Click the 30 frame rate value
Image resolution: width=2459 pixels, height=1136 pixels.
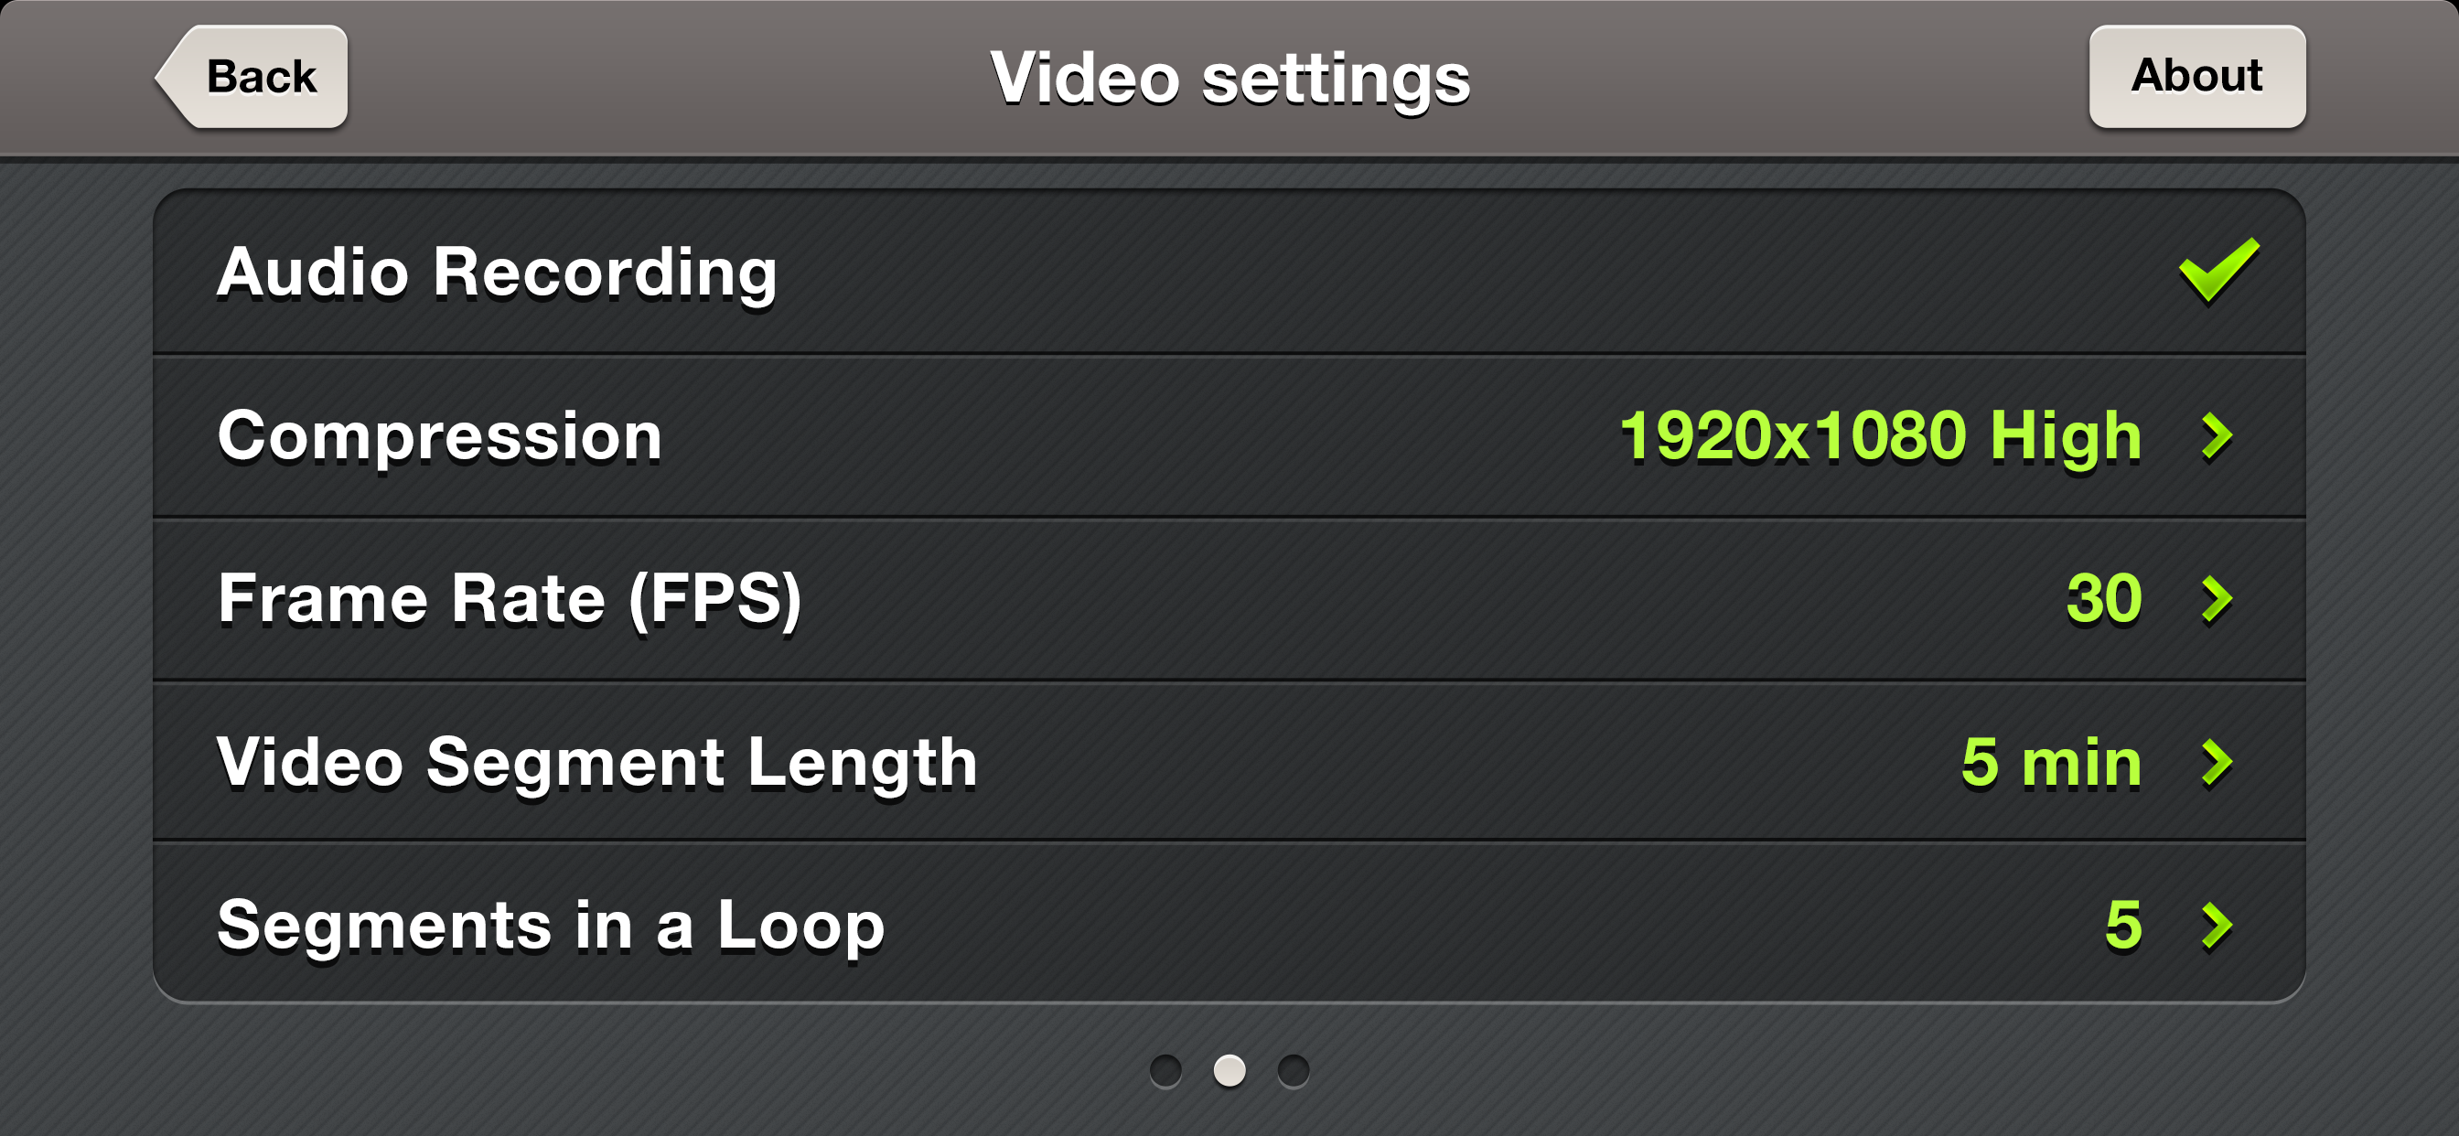click(2104, 599)
